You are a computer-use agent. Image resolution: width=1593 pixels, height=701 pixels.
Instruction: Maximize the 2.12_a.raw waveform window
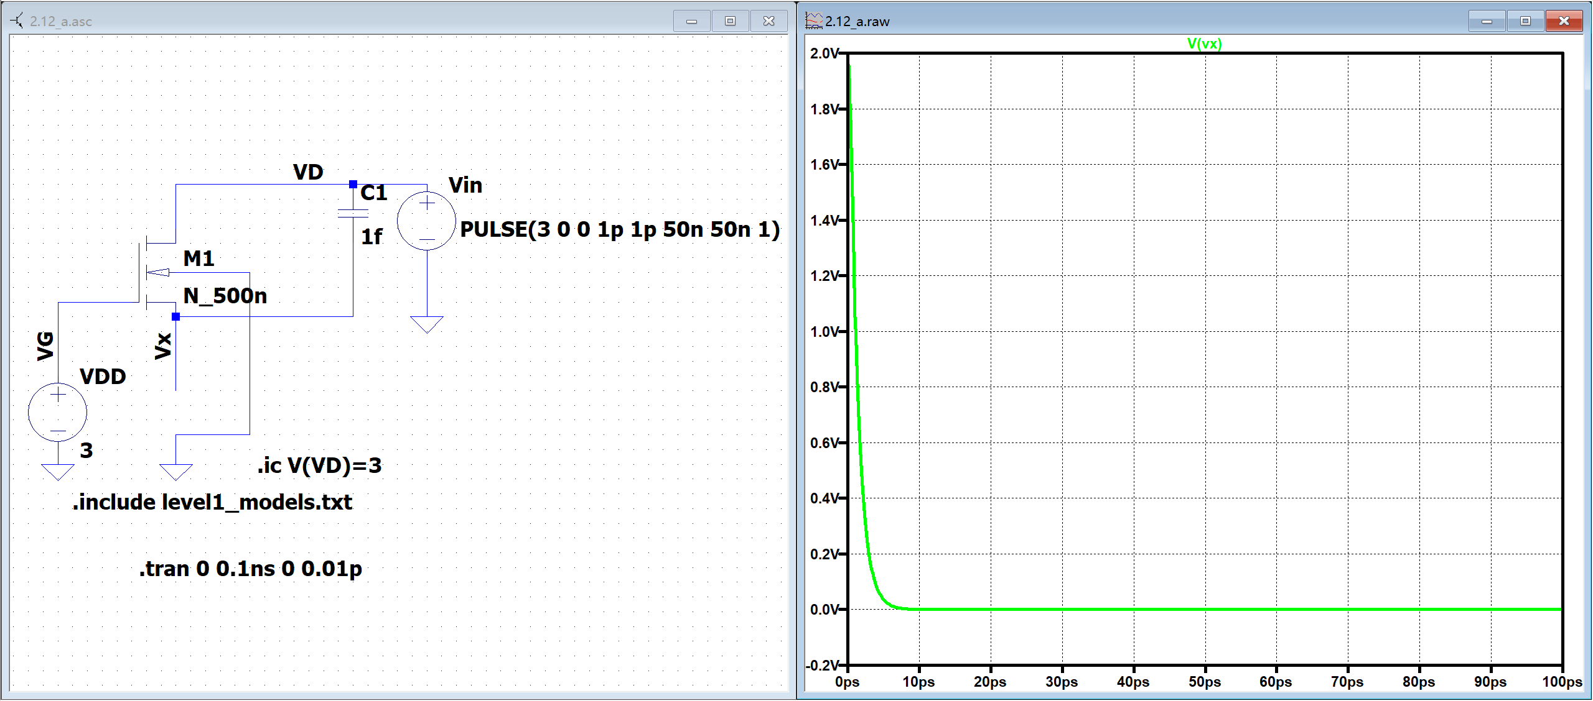click(x=1525, y=21)
